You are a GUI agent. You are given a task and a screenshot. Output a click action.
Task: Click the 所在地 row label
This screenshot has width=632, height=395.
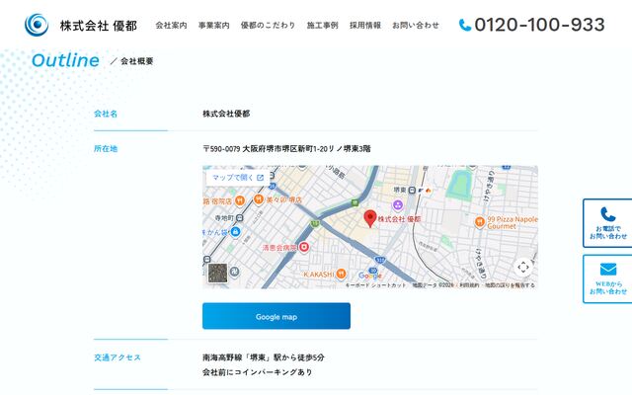pyautogui.click(x=106, y=149)
